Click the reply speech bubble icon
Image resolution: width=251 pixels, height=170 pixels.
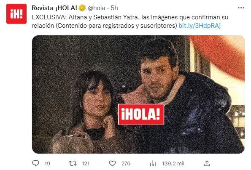[x=35, y=163]
